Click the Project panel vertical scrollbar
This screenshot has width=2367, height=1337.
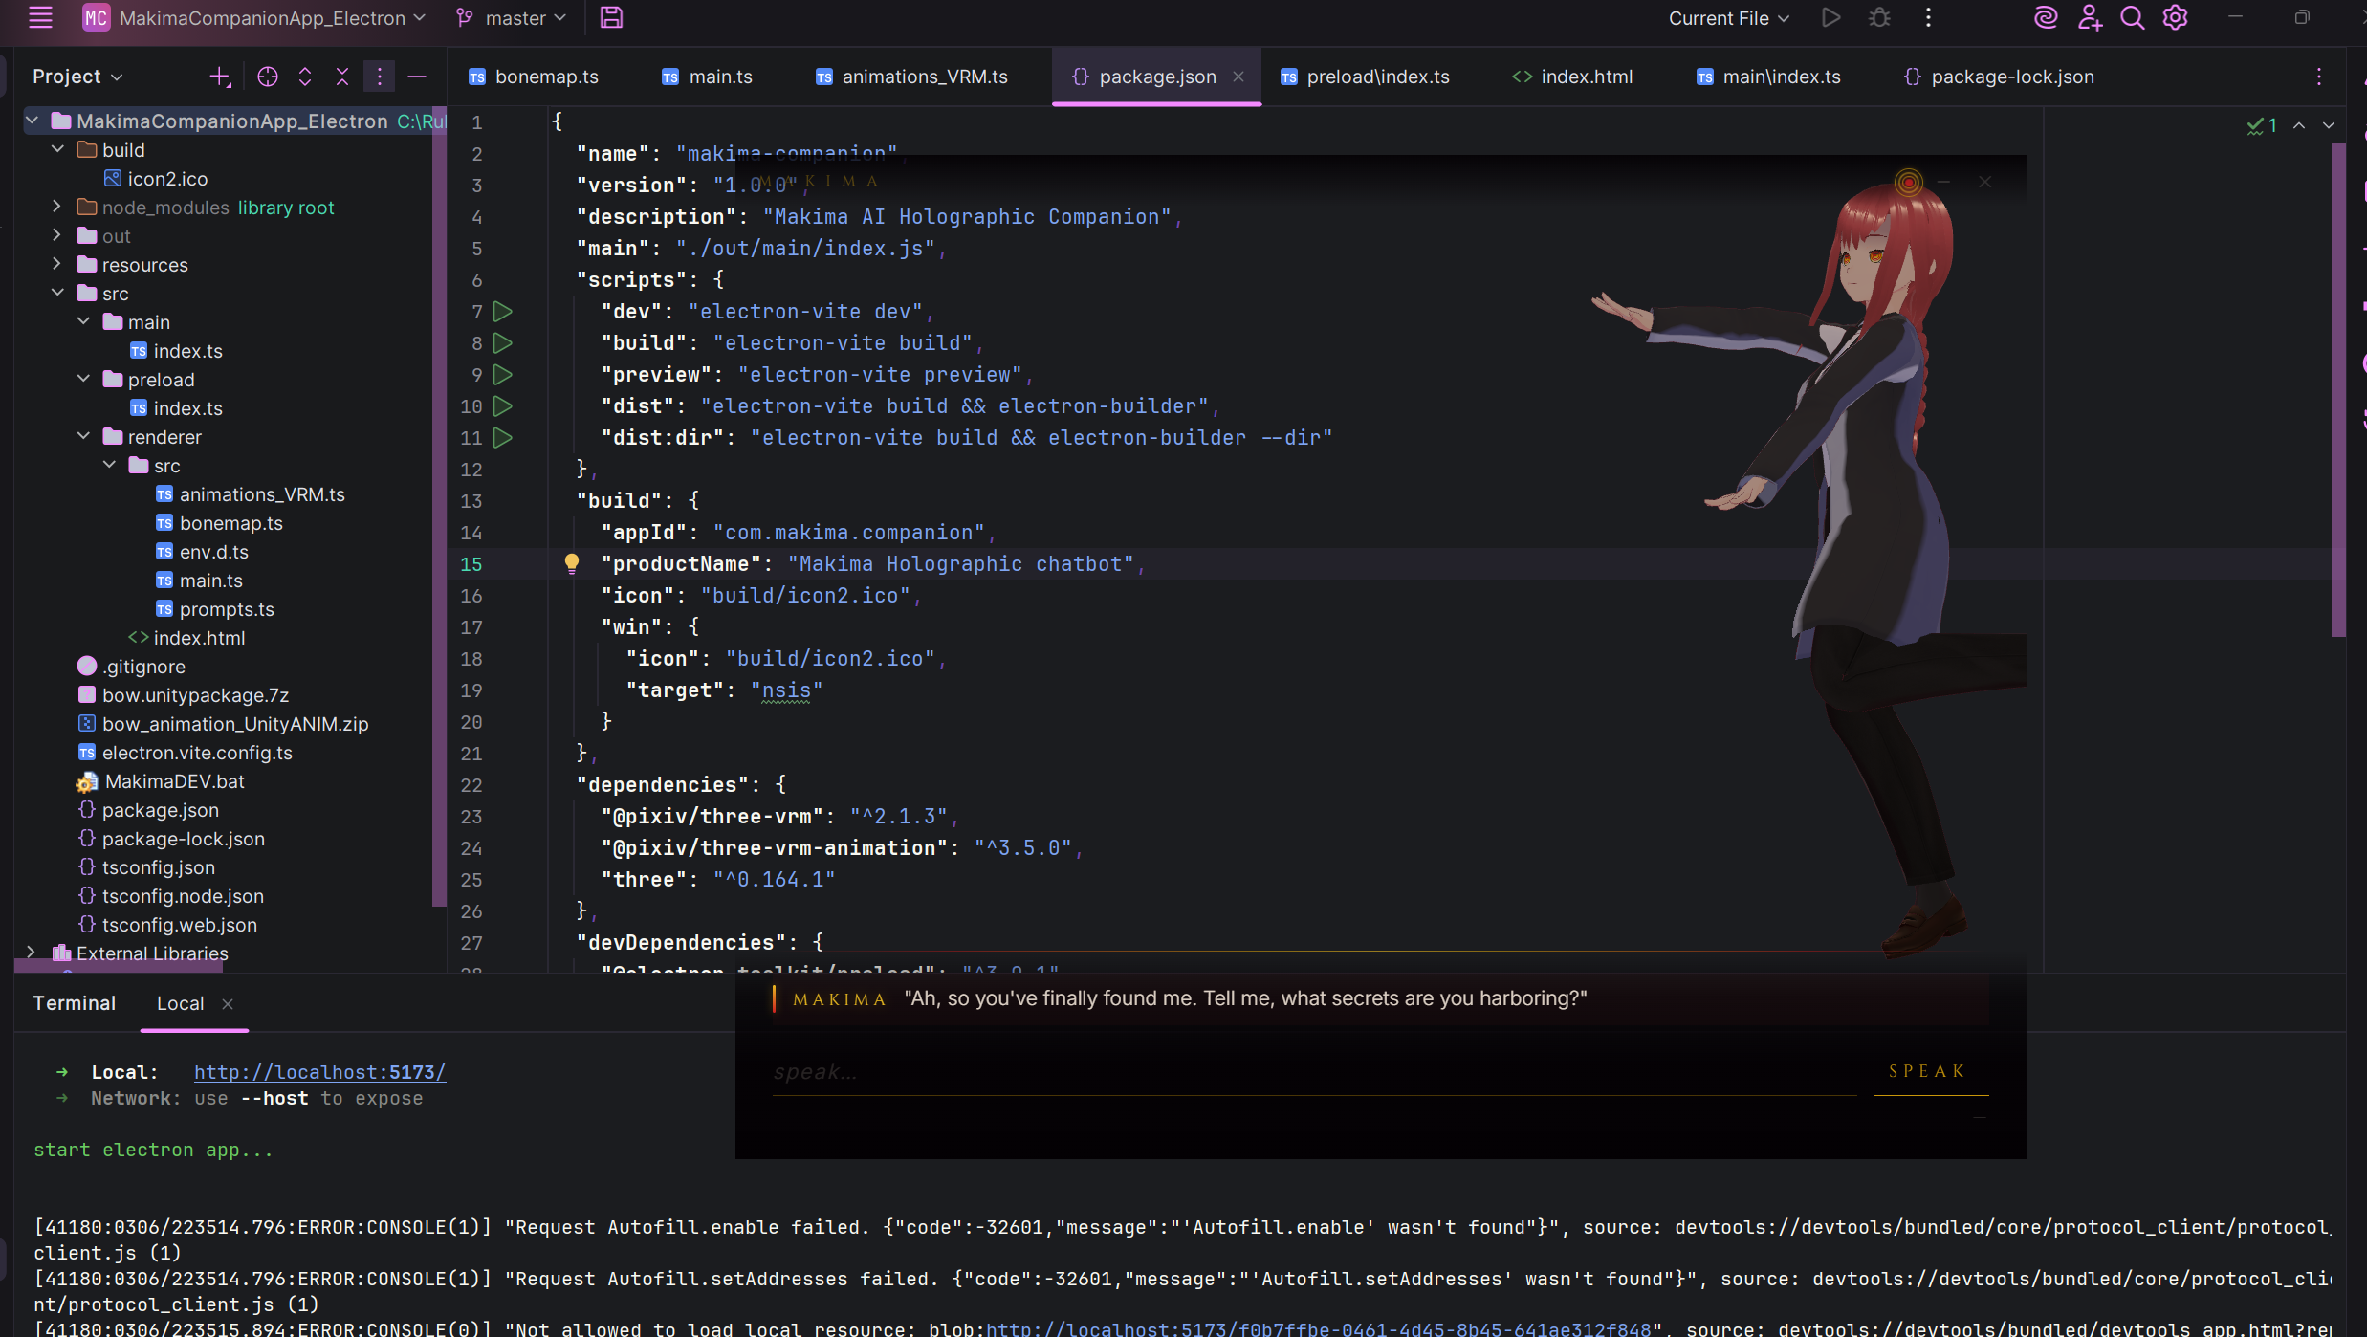440,507
